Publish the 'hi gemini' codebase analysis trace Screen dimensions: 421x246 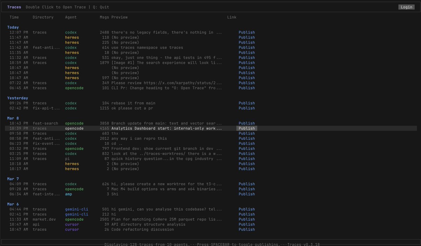coord(247,209)
